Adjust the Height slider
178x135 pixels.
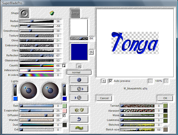pos(37,26)
